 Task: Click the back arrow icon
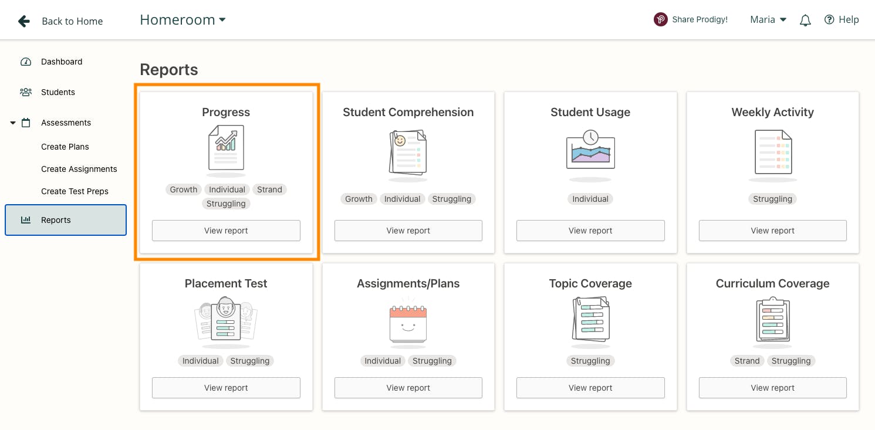24,21
